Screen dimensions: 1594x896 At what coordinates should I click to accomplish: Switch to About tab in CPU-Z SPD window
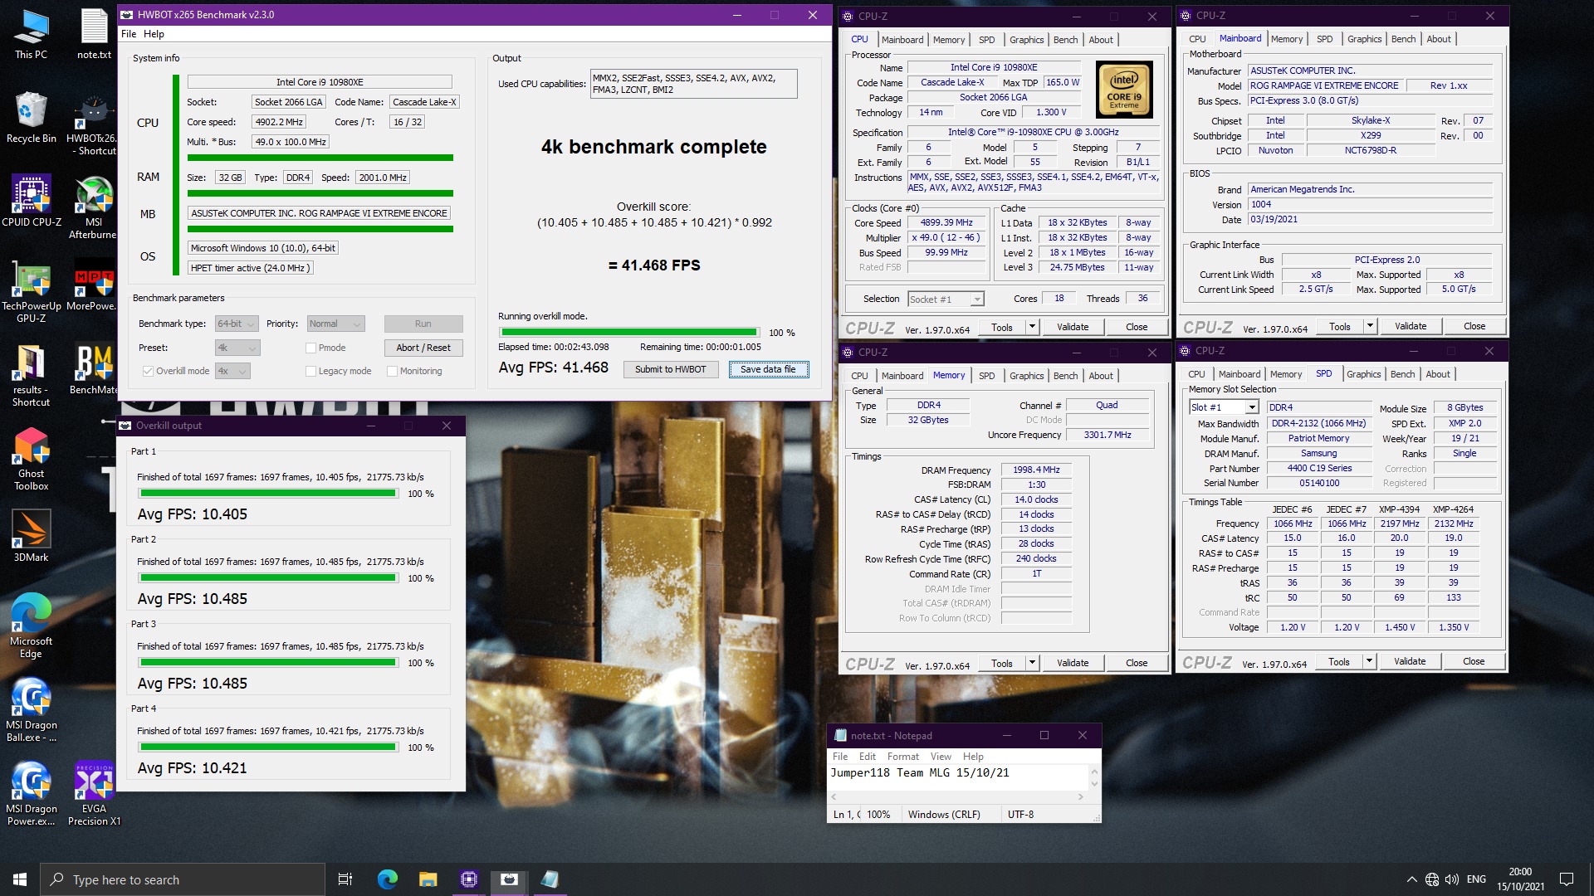[x=1438, y=374]
